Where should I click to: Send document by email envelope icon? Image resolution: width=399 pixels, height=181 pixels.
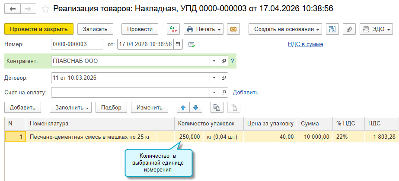pyautogui.click(x=233, y=29)
